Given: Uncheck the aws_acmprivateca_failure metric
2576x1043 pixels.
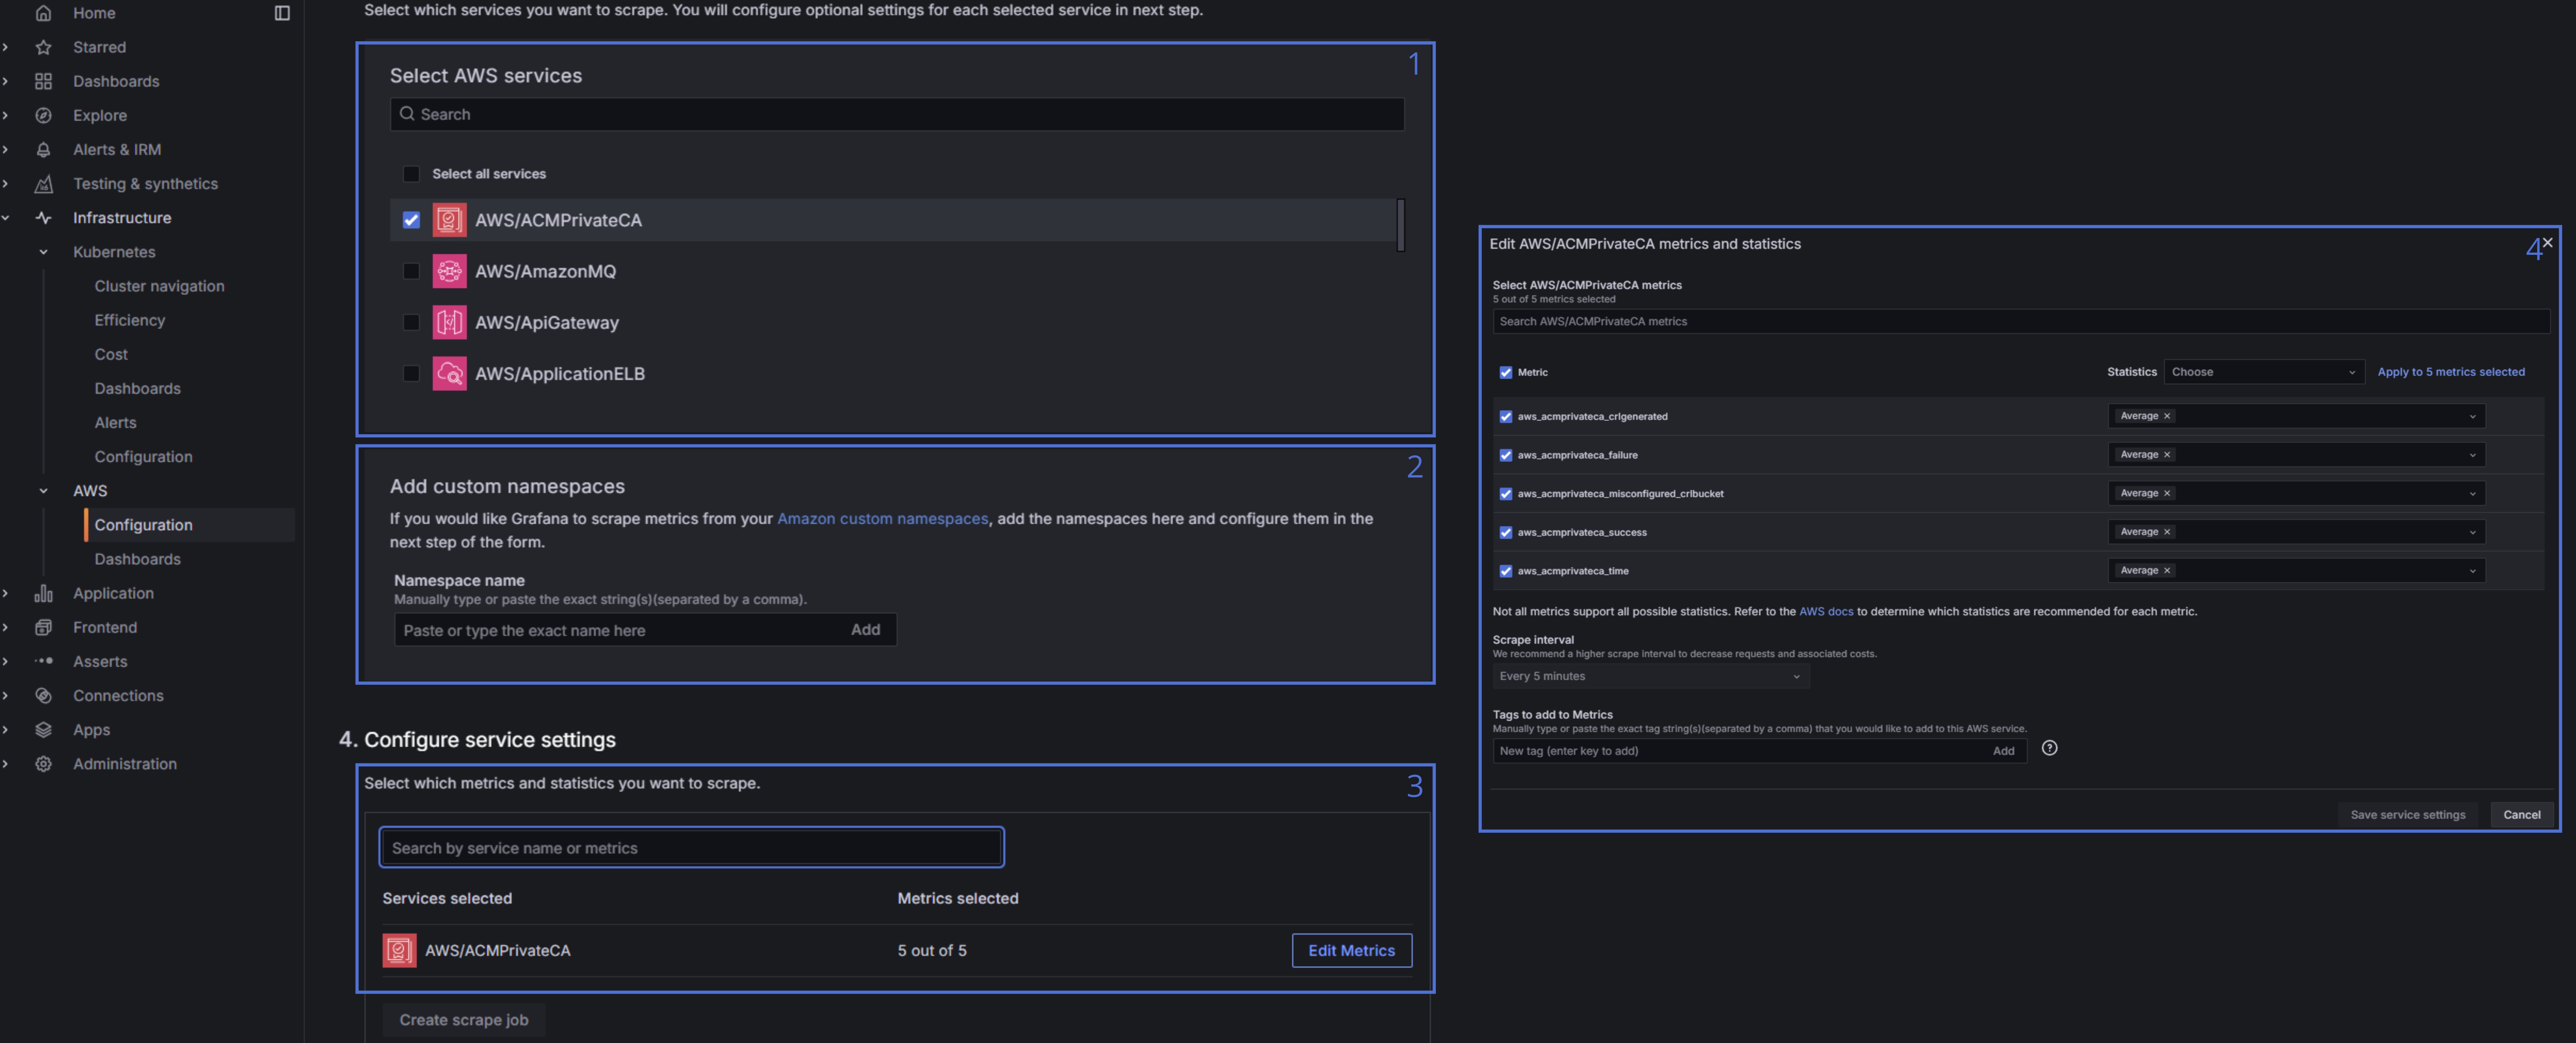Looking at the screenshot, I should point(1505,455).
